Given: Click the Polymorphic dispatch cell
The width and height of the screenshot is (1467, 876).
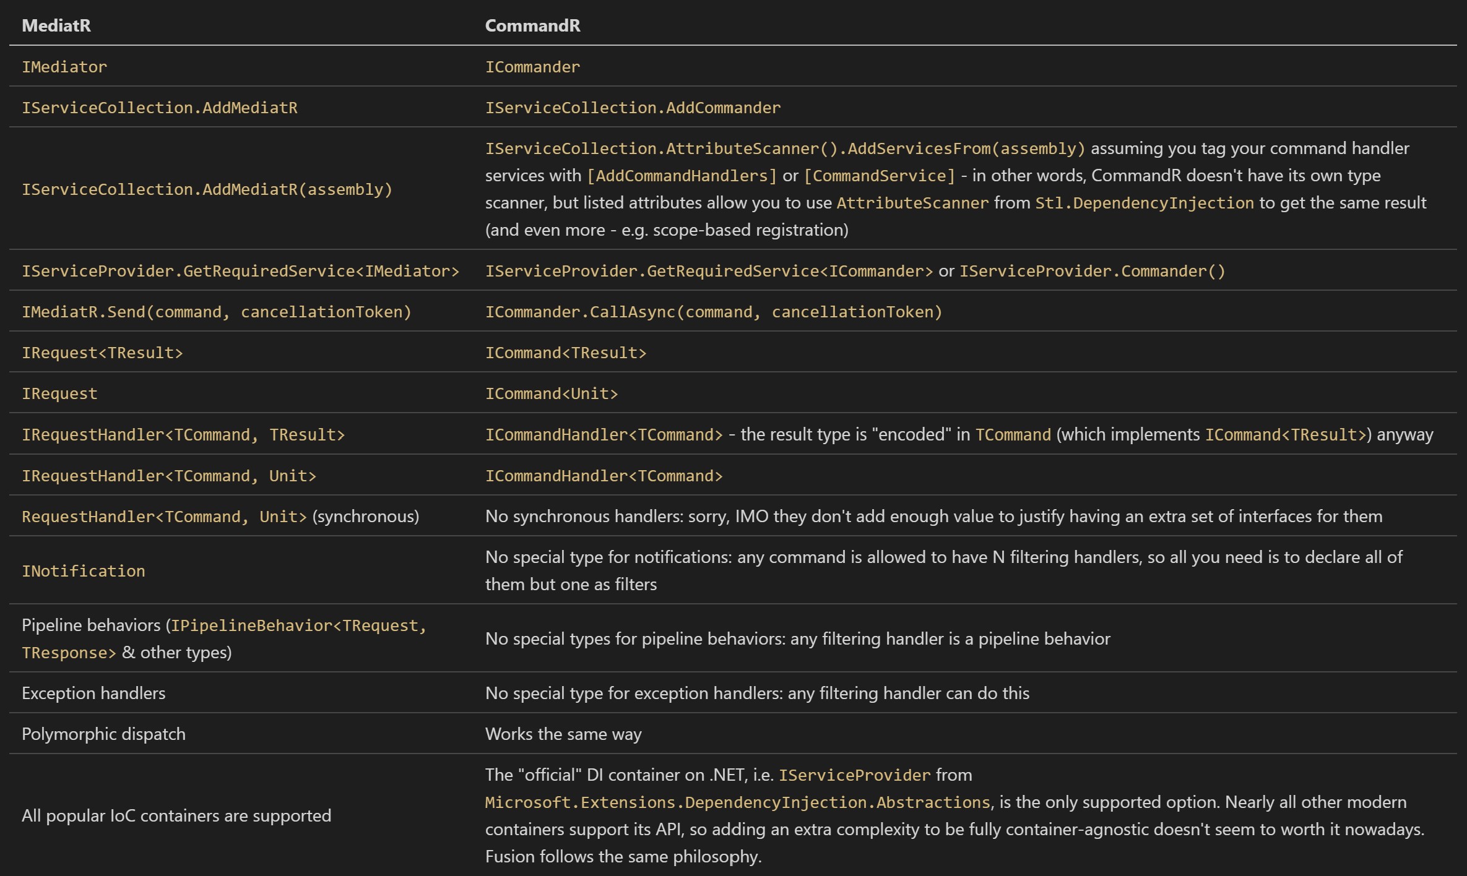Looking at the screenshot, I should 103,734.
